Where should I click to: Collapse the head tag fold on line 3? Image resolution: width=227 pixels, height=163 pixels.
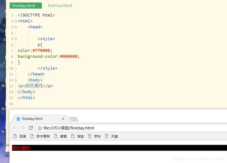(x=16, y=27)
